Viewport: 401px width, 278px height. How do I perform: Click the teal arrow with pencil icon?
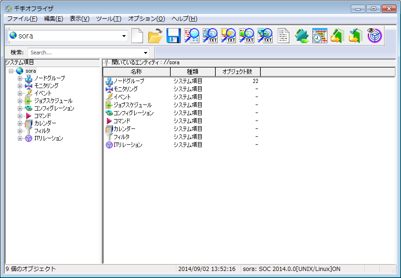click(302, 36)
